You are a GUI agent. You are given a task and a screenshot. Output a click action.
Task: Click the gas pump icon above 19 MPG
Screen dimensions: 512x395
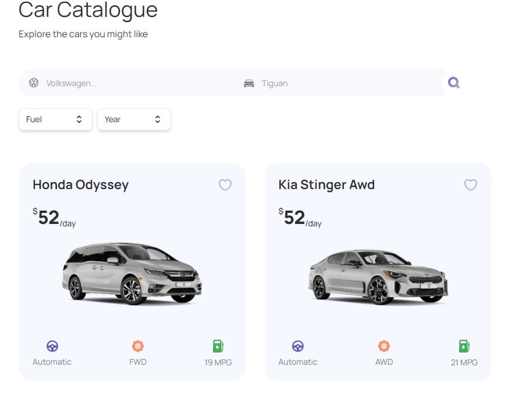[218, 346]
